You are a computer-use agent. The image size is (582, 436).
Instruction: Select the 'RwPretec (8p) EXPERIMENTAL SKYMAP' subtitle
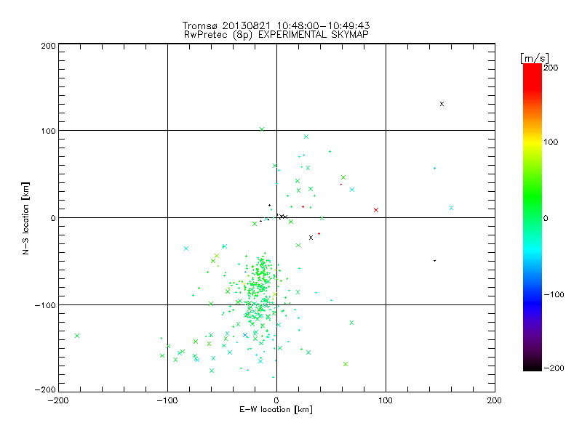pyautogui.click(x=276, y=34)
